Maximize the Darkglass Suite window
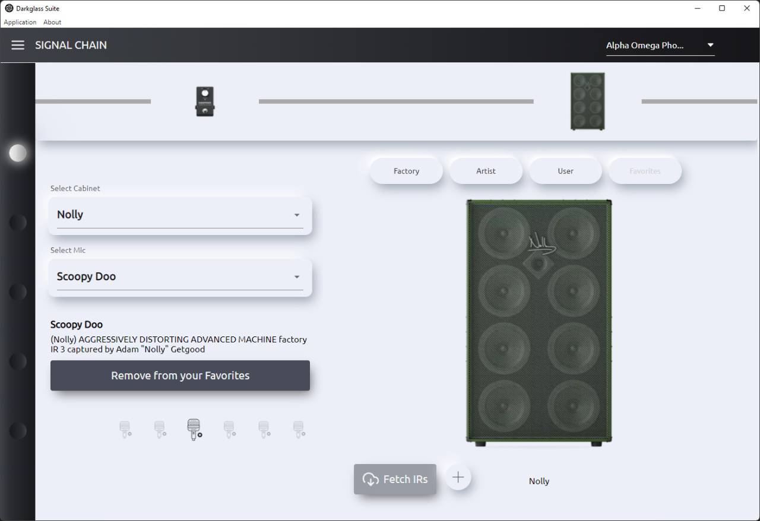Viewport: 760px width, 521px height. 722,8
